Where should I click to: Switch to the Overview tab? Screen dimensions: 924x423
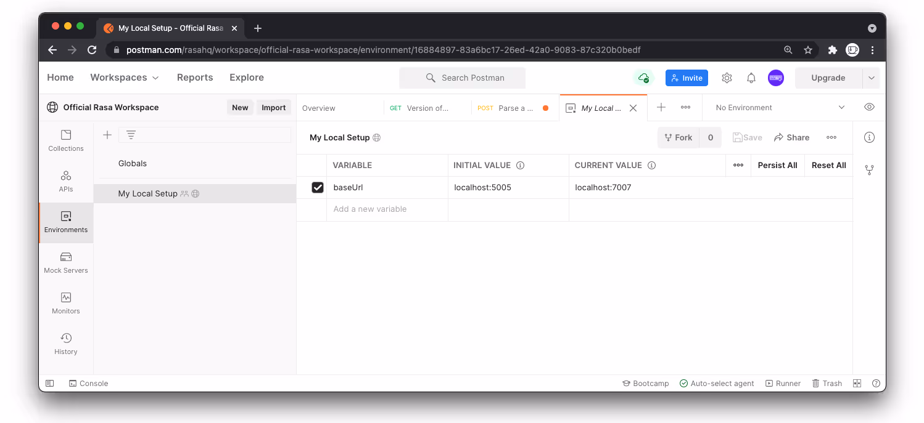319,108
